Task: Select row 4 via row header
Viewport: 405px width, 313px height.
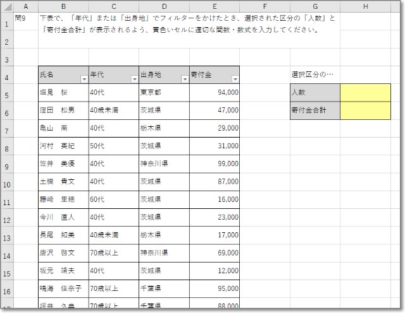Action: point(6,79)
